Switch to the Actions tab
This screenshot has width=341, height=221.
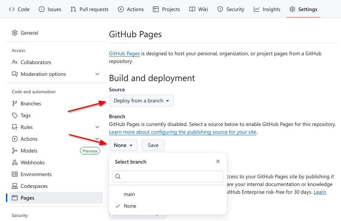(x=131, y=9)
